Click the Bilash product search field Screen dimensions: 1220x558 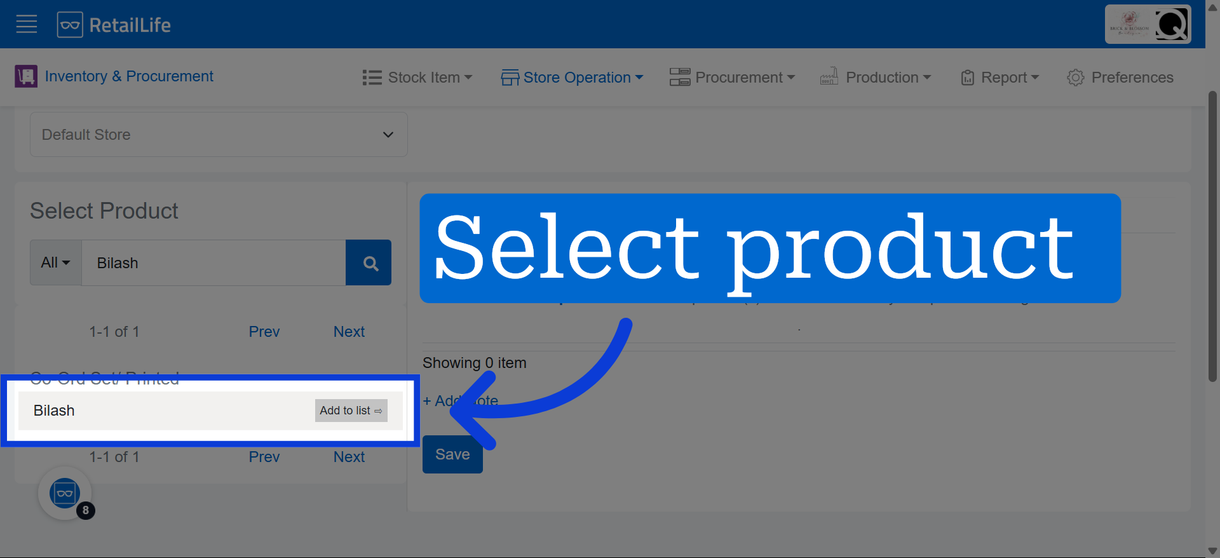point(213,262)
